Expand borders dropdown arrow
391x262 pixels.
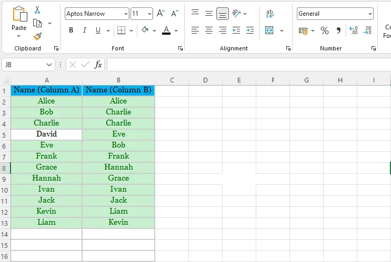pos(131,30)
